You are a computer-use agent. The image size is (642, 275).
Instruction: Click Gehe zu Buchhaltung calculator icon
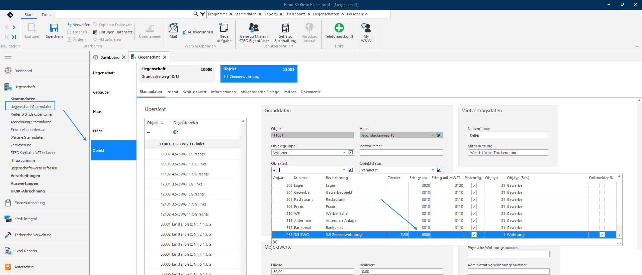pyautogui.click(x=285, y=28)
